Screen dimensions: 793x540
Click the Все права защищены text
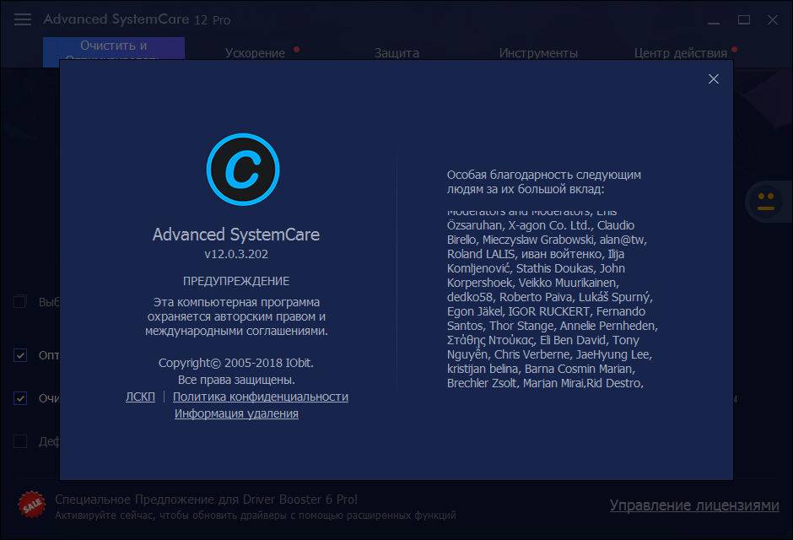tap(236, 379)
